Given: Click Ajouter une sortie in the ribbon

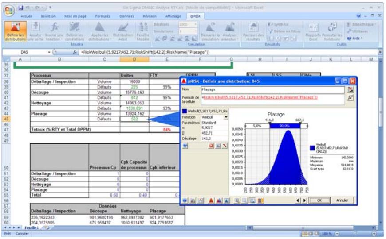Looking at the screenshot, I should point(35,31).
